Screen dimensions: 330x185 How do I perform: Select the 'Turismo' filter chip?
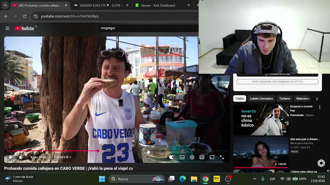(x=285, y=99)
